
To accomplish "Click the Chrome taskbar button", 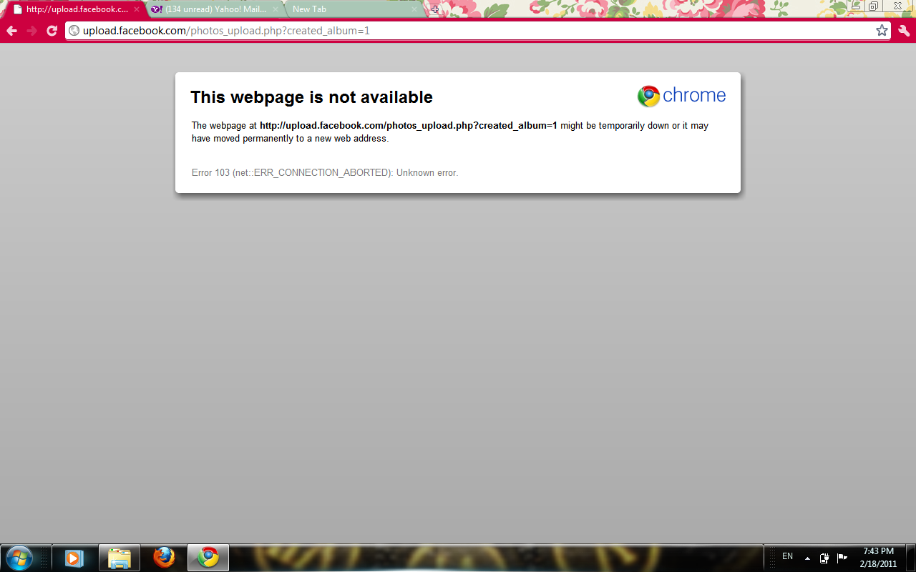I will 208,558.
